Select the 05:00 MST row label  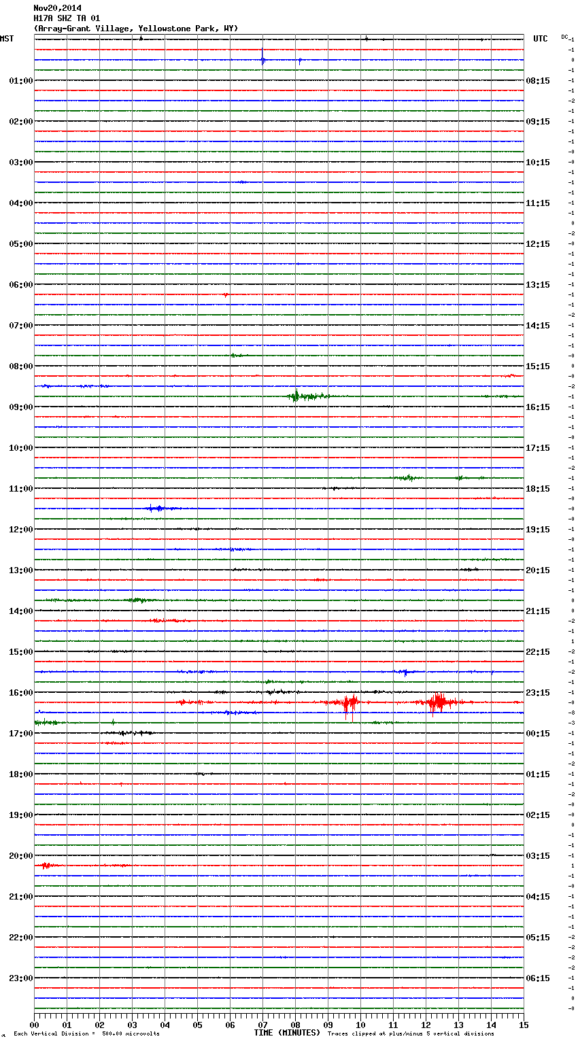(21, 244)
